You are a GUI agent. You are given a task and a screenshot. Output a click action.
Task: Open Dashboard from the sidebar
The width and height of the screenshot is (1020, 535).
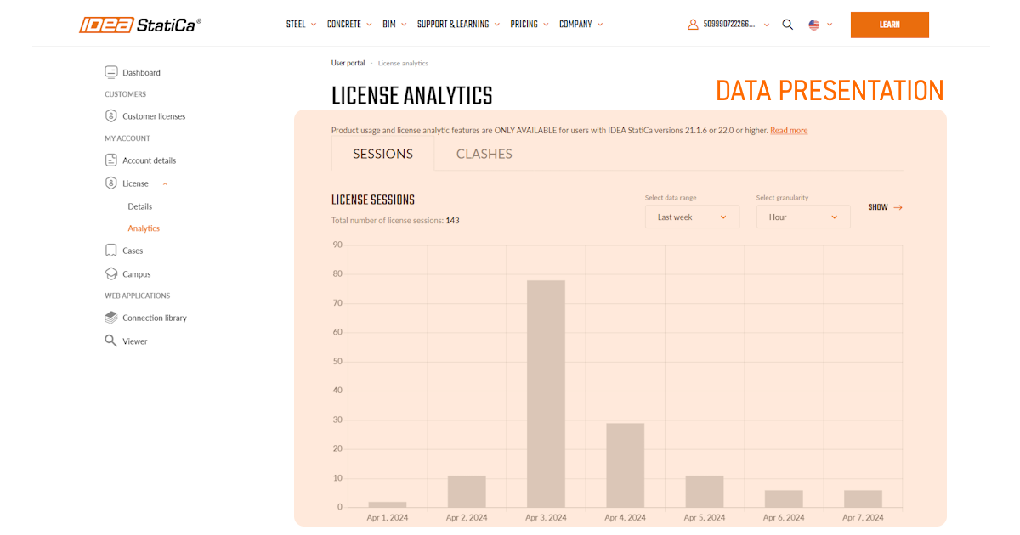pyautogui.click(x=141, y=73)
